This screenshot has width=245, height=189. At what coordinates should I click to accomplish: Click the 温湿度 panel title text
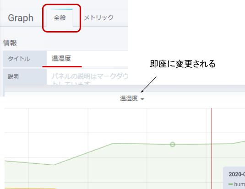click(x=129, y=98)
